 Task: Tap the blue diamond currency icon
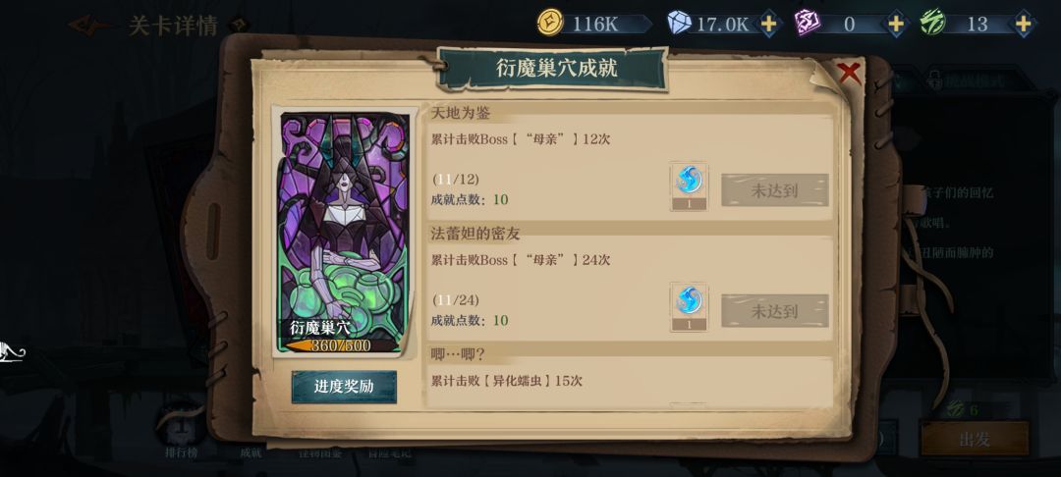click(679, 25)
